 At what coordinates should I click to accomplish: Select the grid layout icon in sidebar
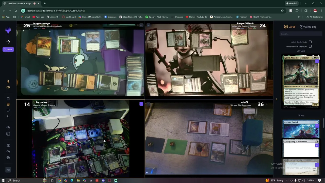[x=8, y=104]
